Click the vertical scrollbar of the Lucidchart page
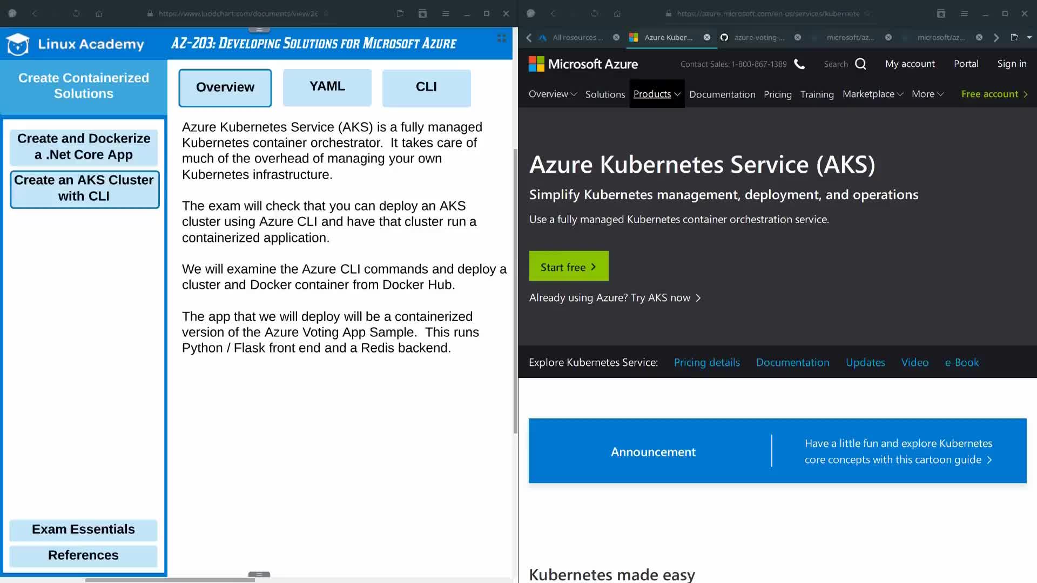 tap(515, 291)
